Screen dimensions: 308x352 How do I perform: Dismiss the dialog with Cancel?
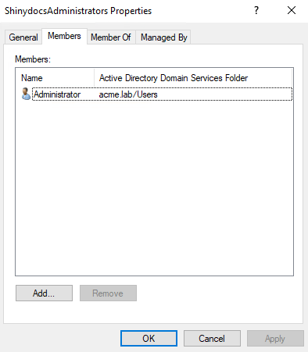click(212, 339)
